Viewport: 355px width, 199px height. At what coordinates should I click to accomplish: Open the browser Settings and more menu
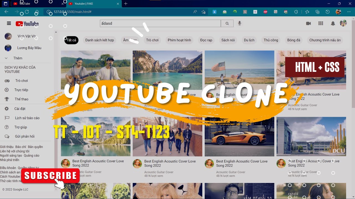349,12
